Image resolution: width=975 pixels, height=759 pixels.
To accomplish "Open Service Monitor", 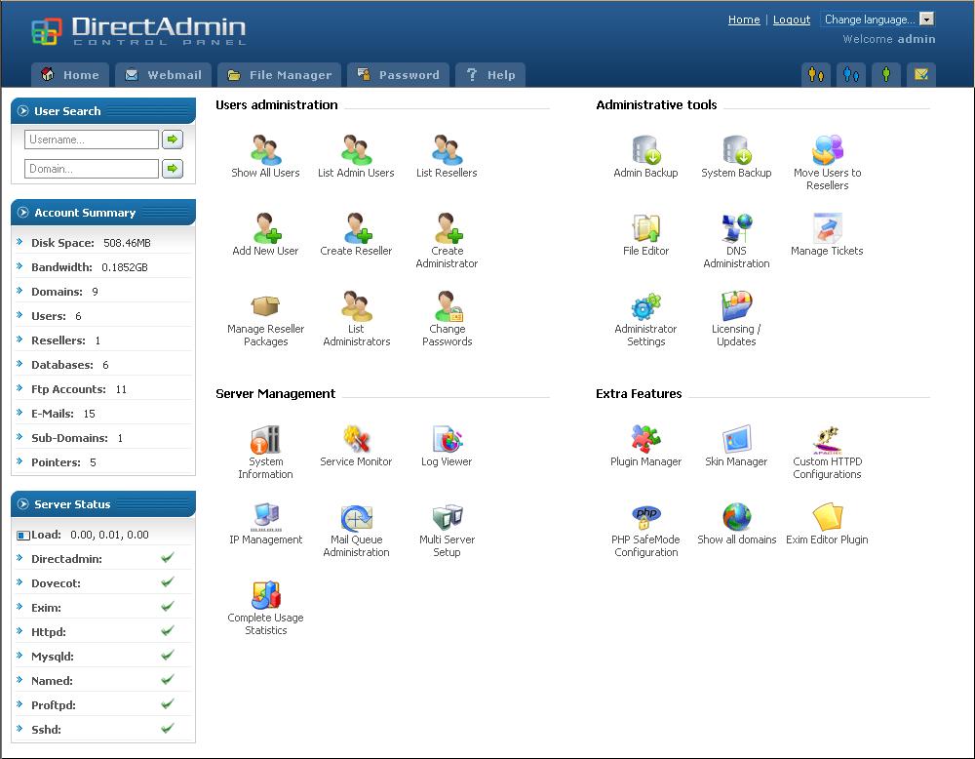I will (x=356, y=440).
